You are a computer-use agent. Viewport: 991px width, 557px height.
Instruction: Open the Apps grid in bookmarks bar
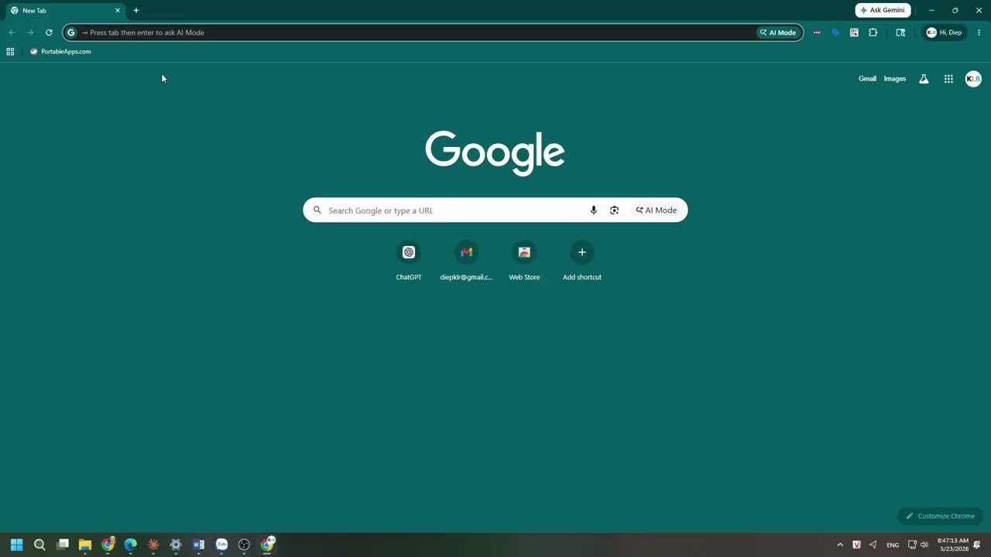(10, 52)
